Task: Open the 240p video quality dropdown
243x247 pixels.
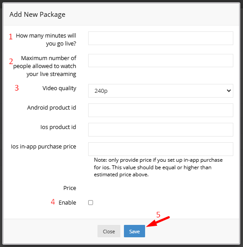Action: tap(161, 91)
